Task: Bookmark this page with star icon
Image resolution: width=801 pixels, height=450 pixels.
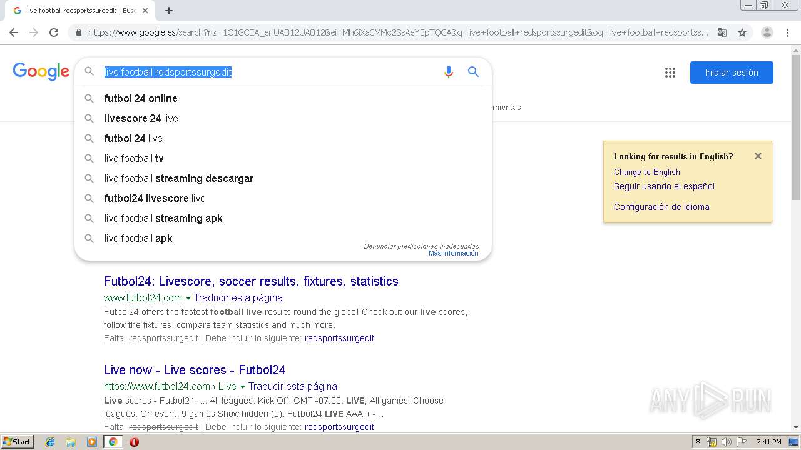Action: click(x=742, y=32)
